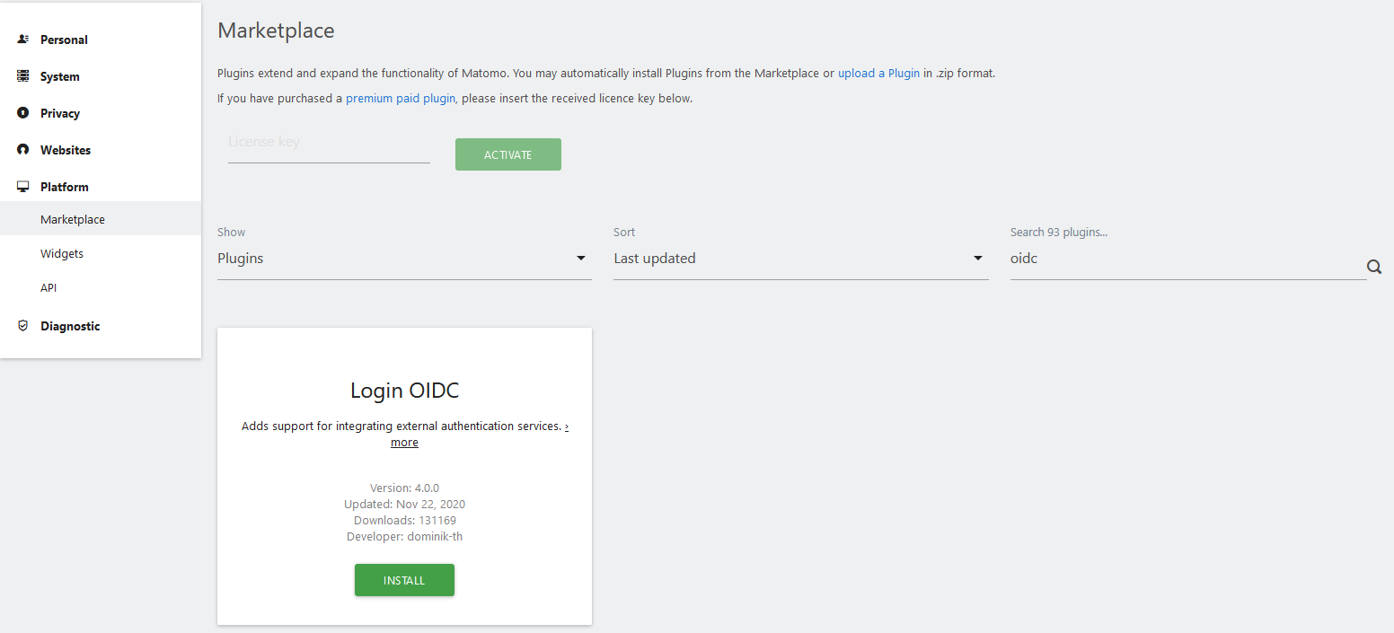The image size is (1394, 633).
Task: Click more link on Login OIDC card
Action: [404, 442]
